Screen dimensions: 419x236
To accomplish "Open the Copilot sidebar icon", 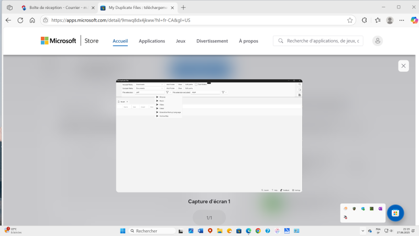I will point(414,20).
